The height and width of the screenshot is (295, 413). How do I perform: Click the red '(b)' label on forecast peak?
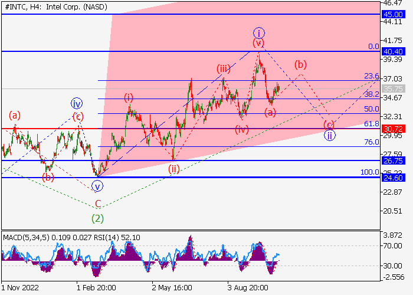(300, 64)
